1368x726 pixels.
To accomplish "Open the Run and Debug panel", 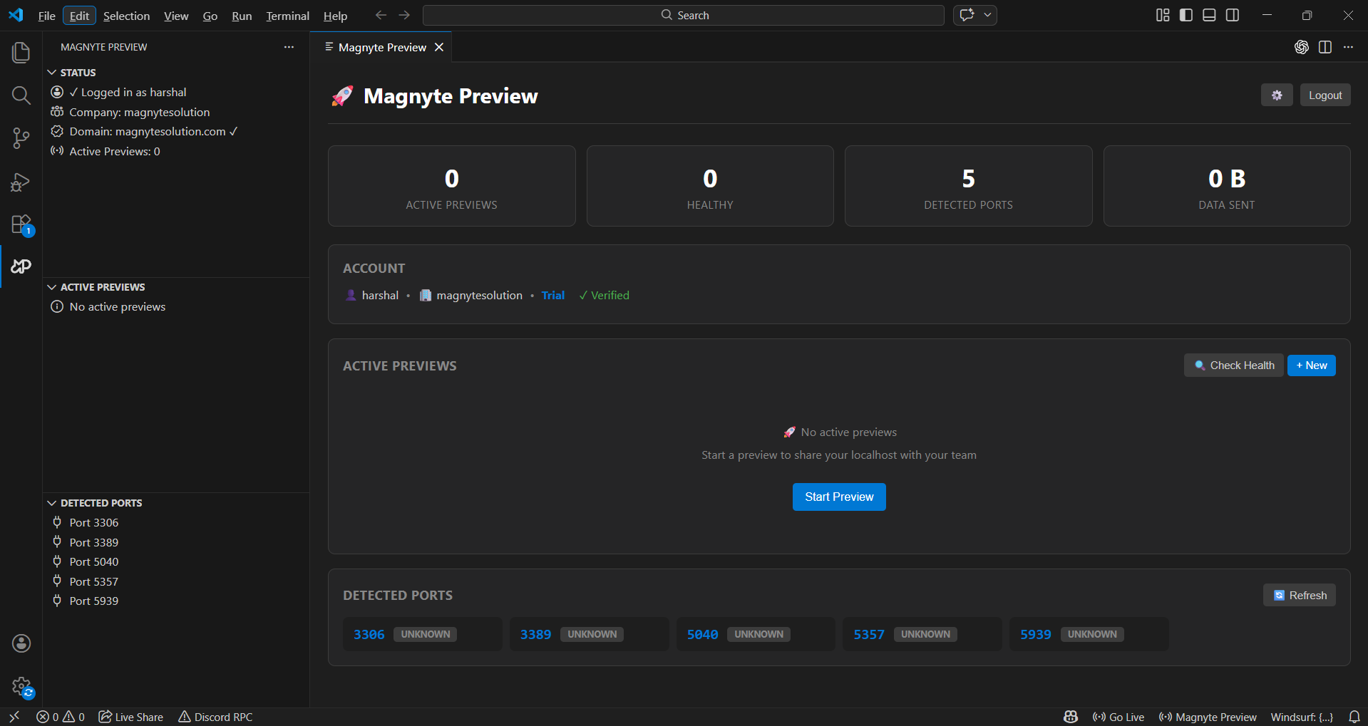I will coord(21,182).
